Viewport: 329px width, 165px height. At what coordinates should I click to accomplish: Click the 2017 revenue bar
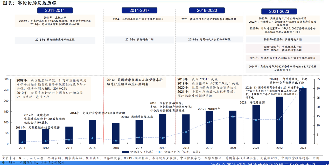click(163, 129)
